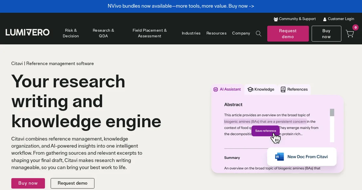
Task: Click the References book icon
Action: coord(283,89)
